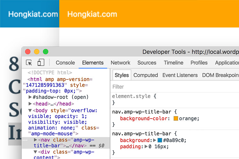Click the background-color property name
The height and width of the screenshot is (159, 239).
(x=144, y=119)
